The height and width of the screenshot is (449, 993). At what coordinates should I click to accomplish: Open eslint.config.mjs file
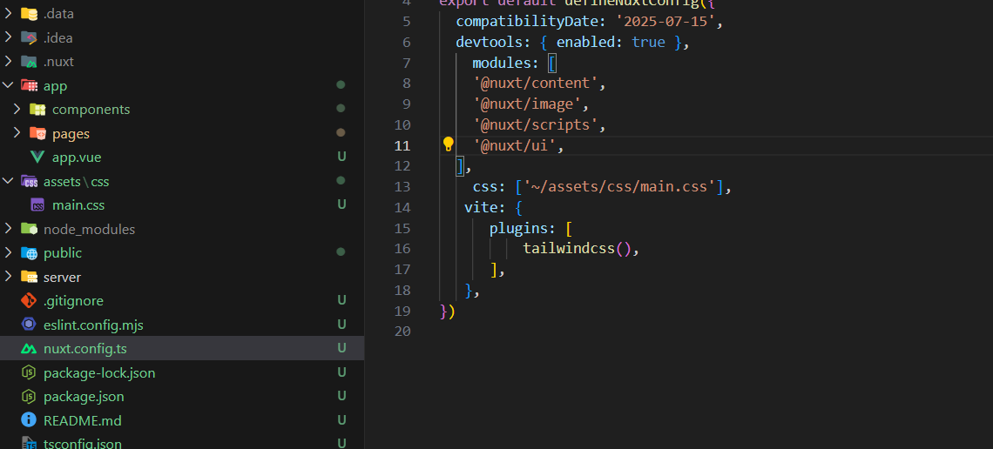94,325
